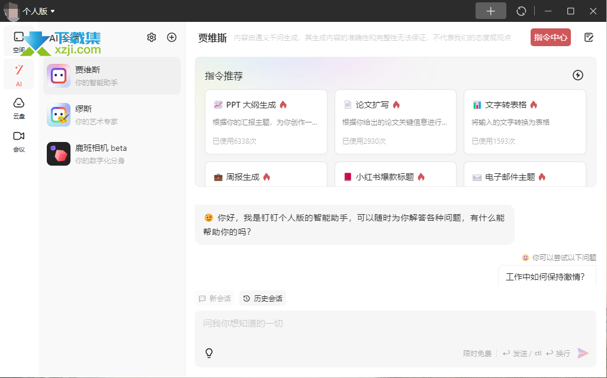Image resolution: width=607 pixels, height=378 pixels.
Task: Open the 文字转表格 command card
Action: (525, 122)
